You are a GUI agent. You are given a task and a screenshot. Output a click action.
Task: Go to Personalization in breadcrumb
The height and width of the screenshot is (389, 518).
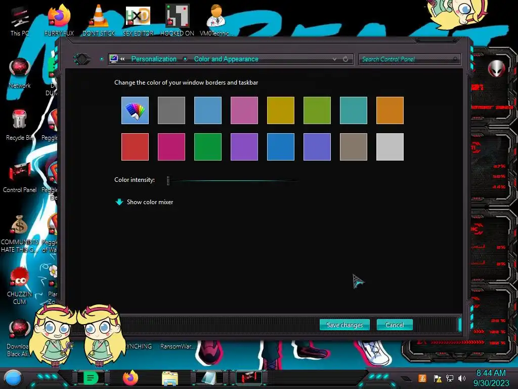(x=154, y=59)
